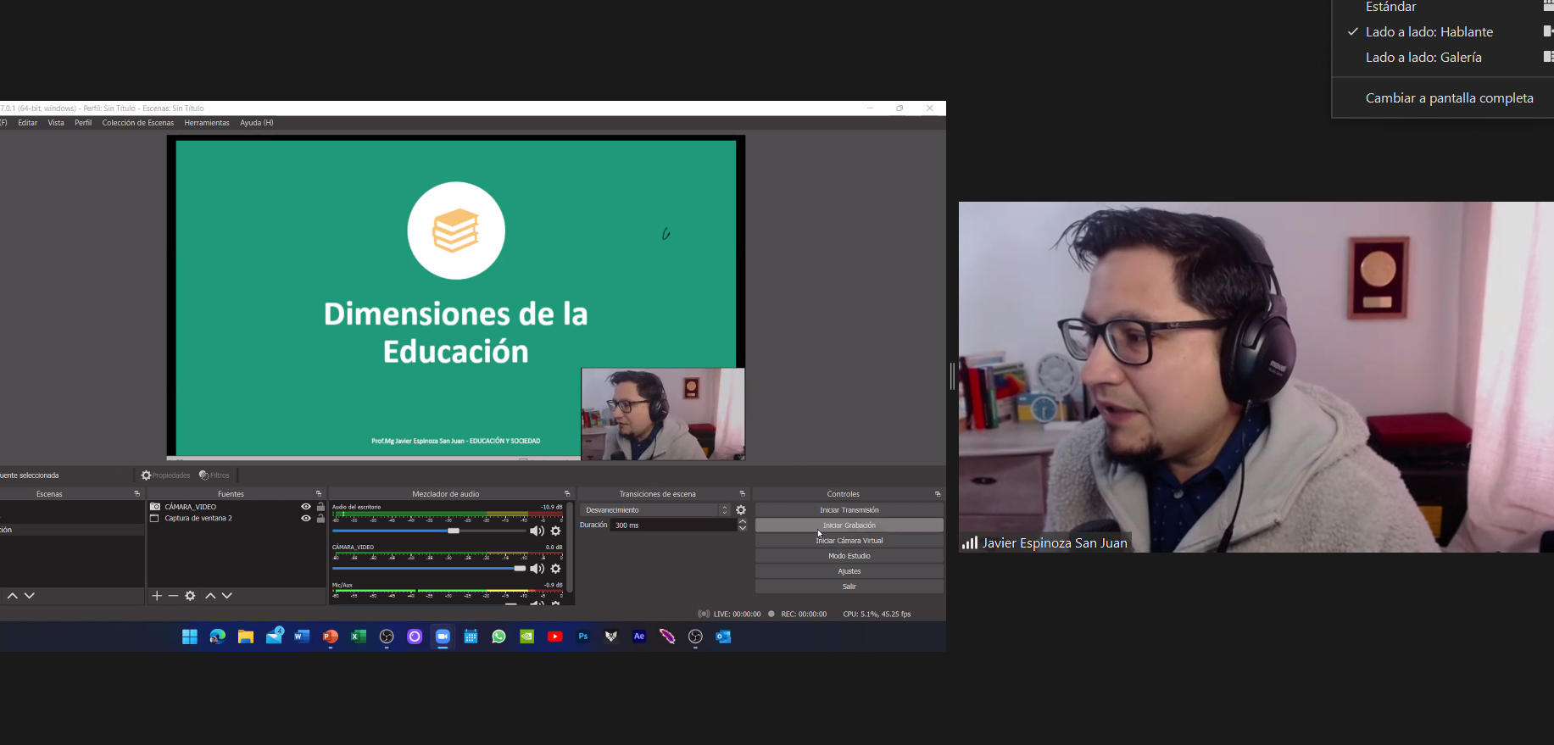Viewport: 1554px width, 745px height.
Task: Click Iniciar Grabación button
Action: tap(849, 525)
